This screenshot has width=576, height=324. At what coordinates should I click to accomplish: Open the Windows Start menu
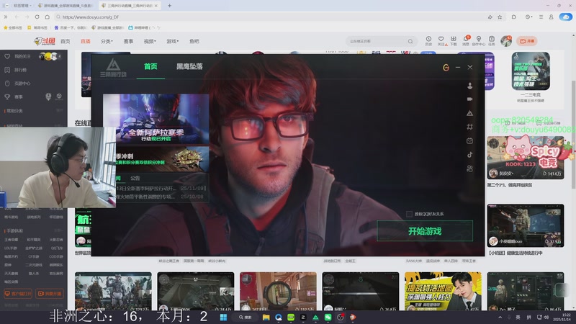pos(223,318)
